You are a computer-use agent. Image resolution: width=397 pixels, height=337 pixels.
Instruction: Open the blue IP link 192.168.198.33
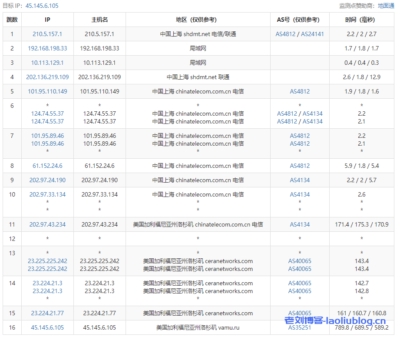pyautogui.click(x=47, y=48)
